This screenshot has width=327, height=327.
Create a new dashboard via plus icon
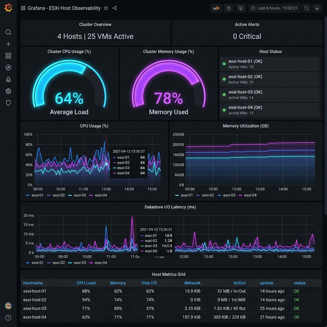click(x=8, y=44)
